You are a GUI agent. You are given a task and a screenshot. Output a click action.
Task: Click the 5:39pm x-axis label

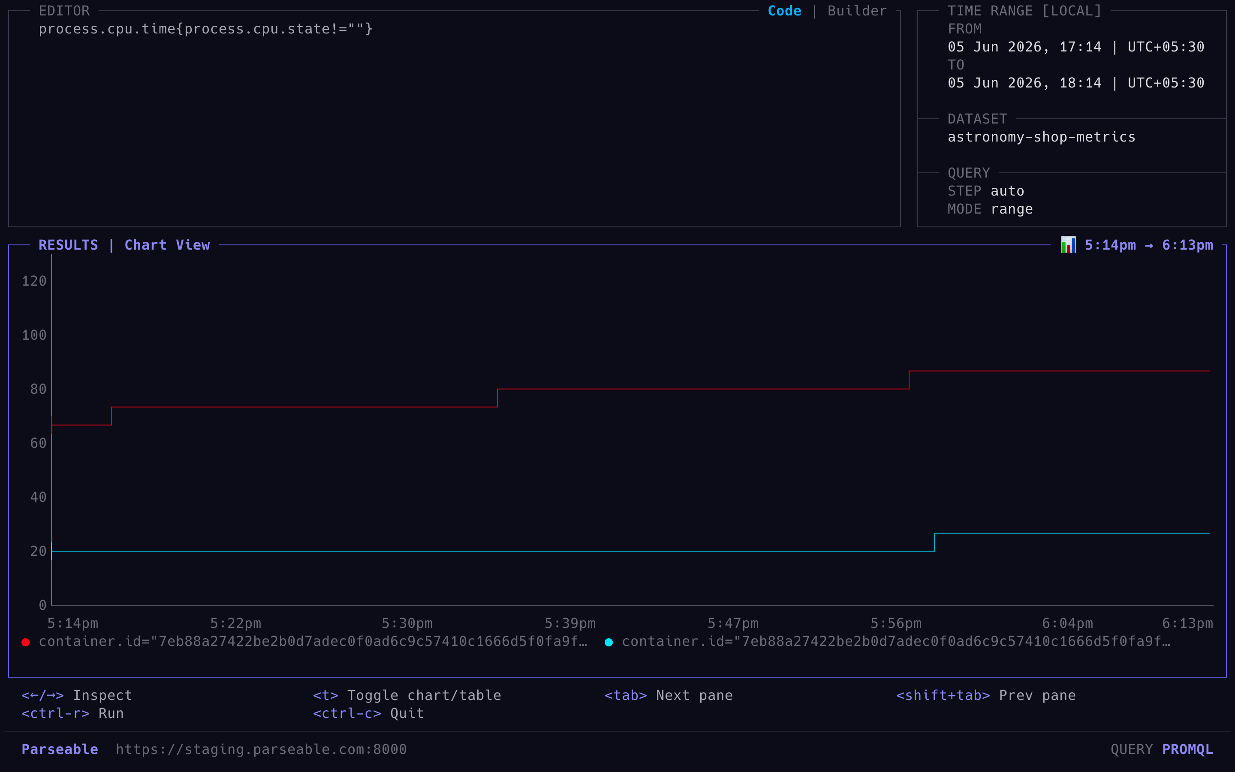pos(570,624)
